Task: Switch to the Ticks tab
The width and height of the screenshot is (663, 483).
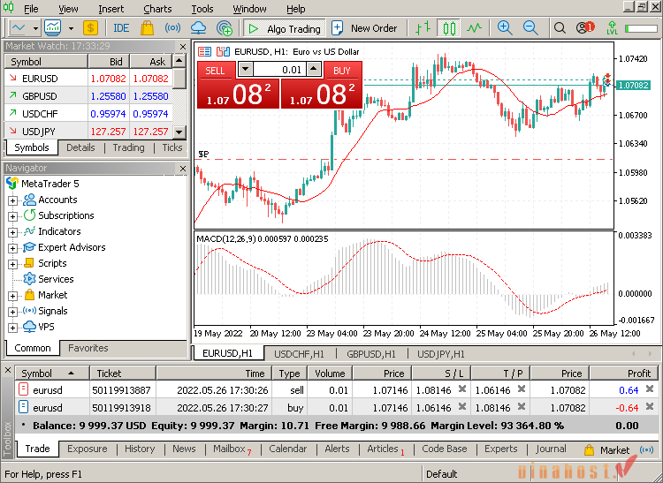Action: pyautogui.click(x=172, y=147)
